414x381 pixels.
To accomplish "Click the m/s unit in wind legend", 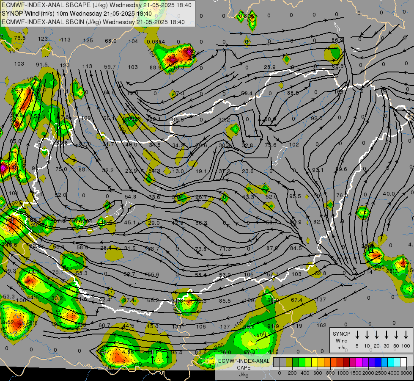I will pyautogui.click(x=341, y=348).
